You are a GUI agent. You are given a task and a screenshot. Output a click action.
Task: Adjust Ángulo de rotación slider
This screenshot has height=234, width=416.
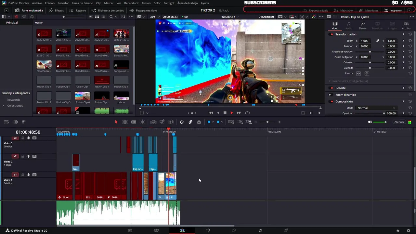370,52
